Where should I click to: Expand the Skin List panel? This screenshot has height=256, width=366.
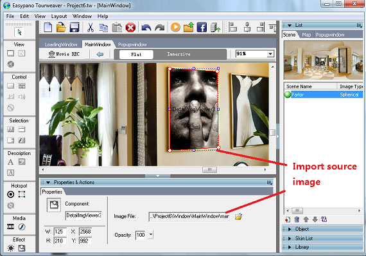tap(290, 239)
